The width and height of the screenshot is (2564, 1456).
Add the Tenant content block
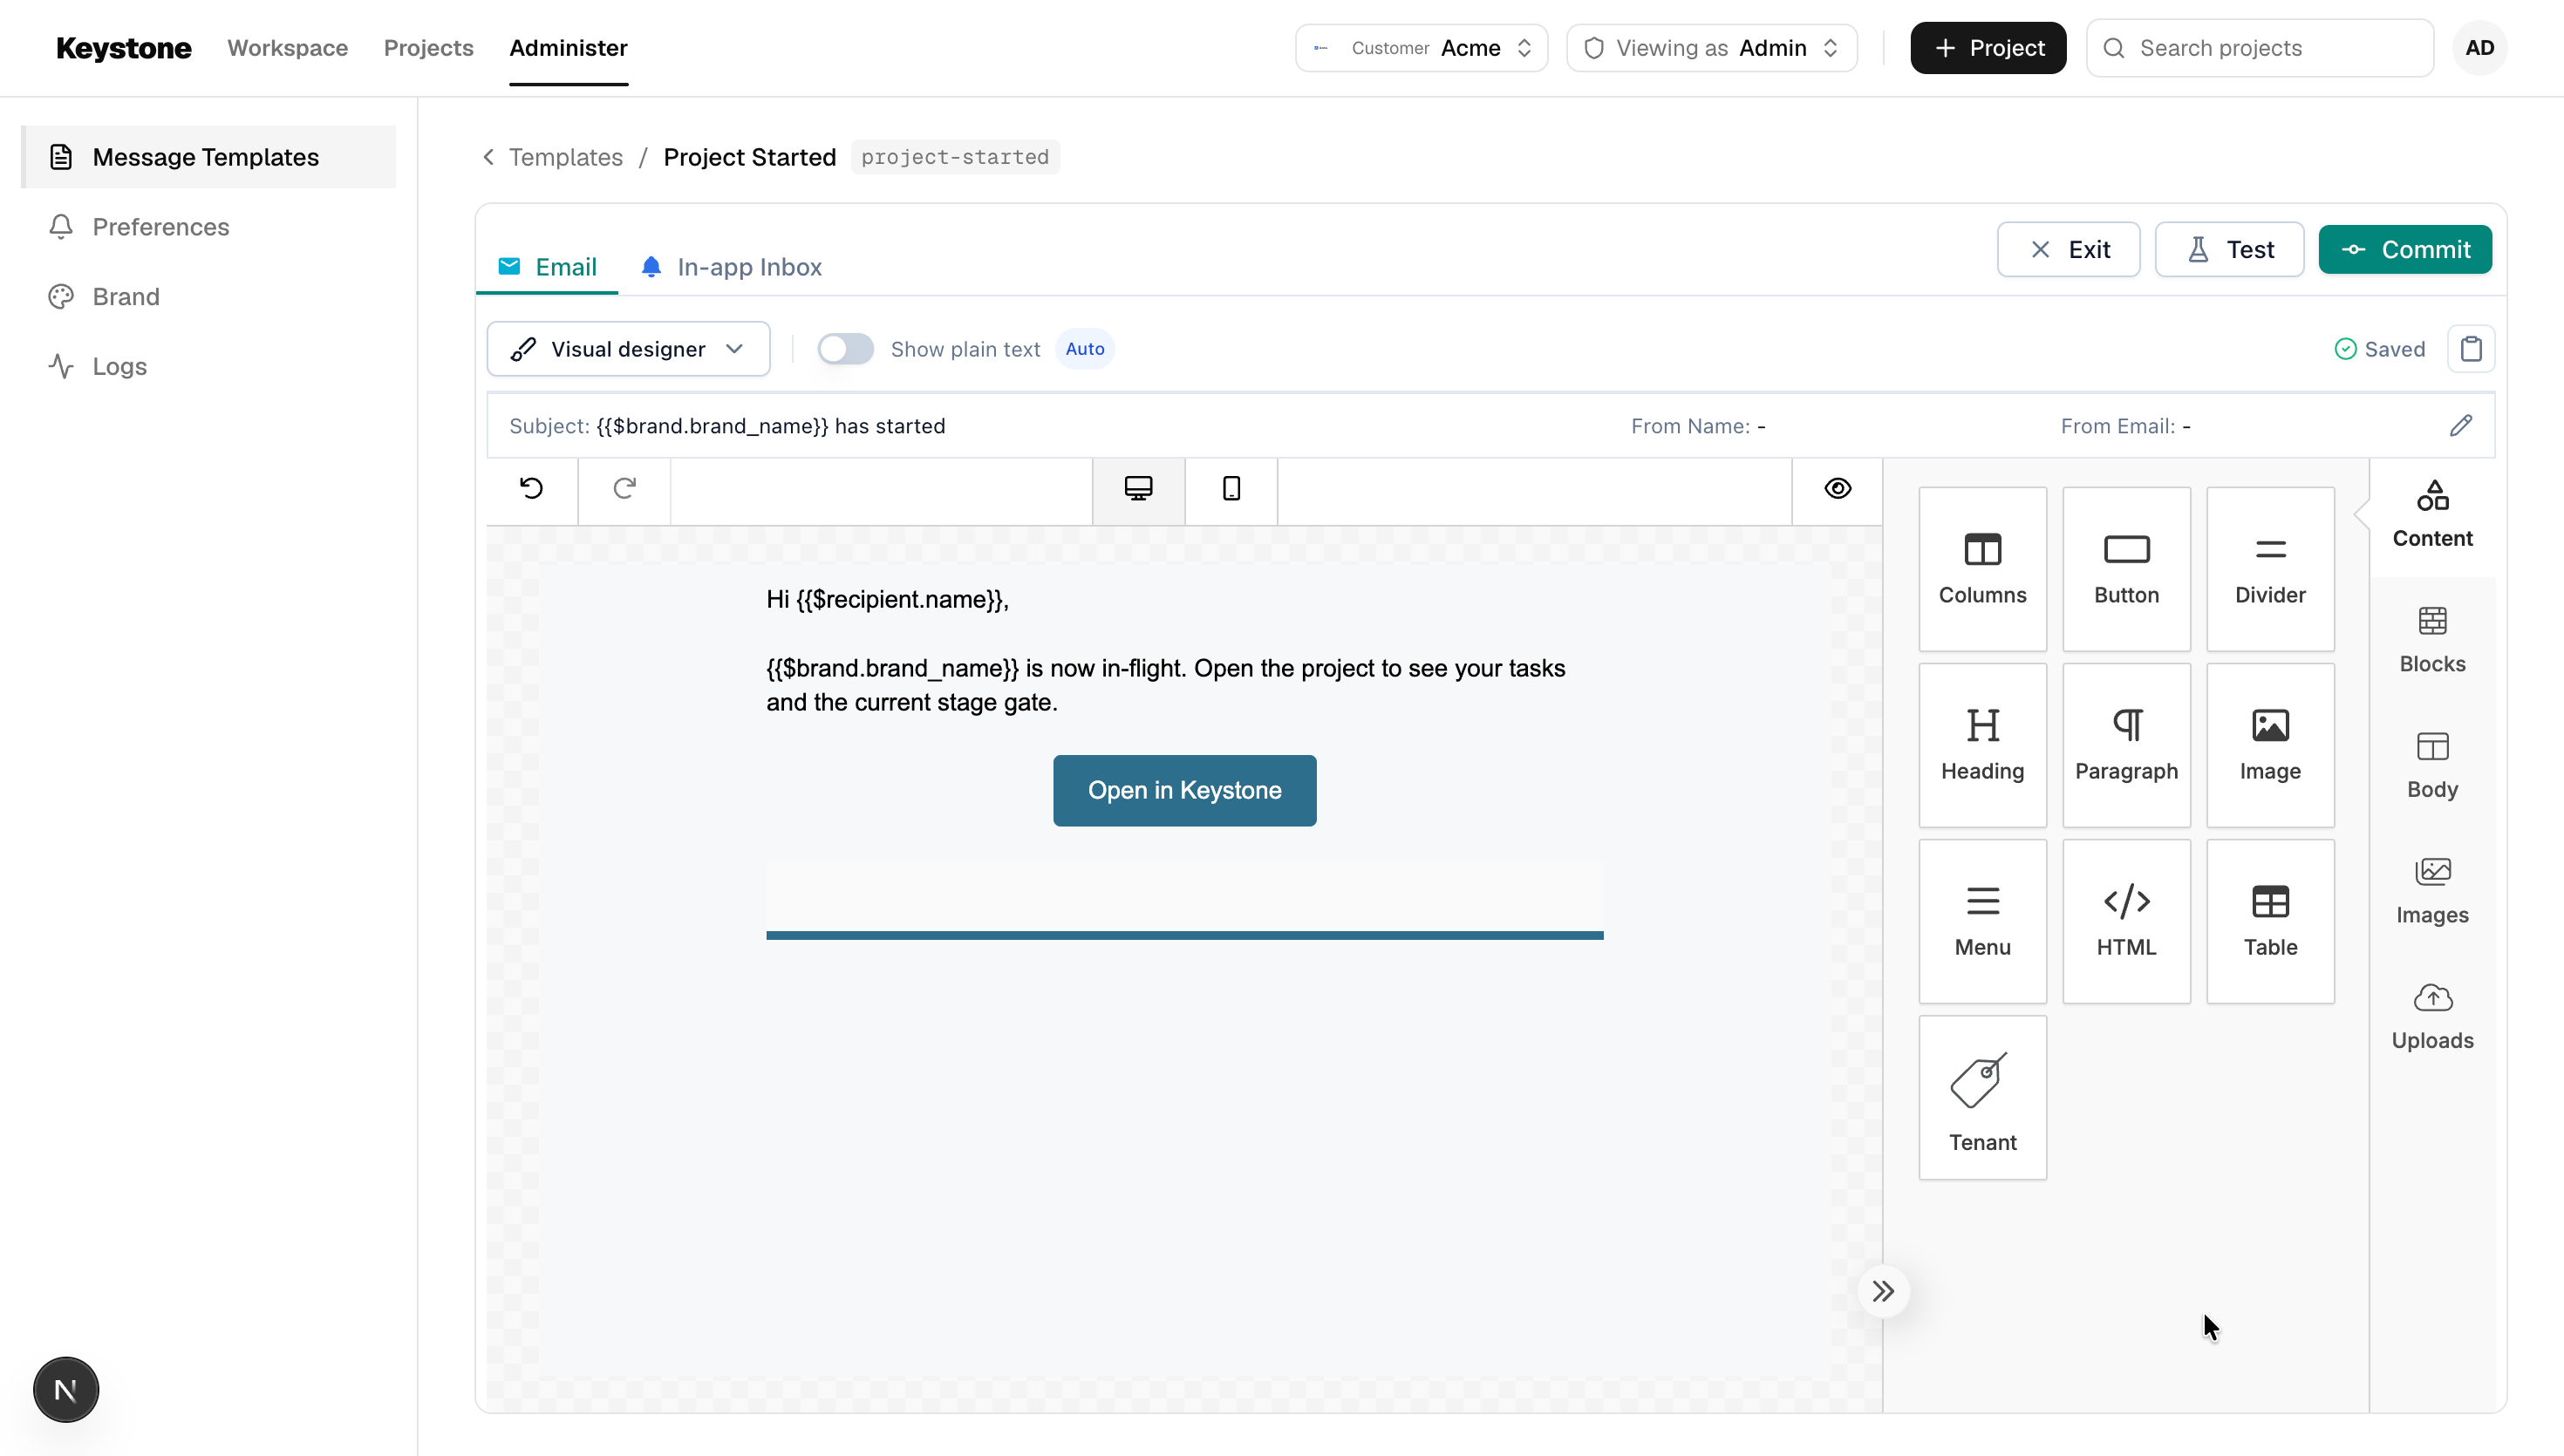click(1982, 1097)
